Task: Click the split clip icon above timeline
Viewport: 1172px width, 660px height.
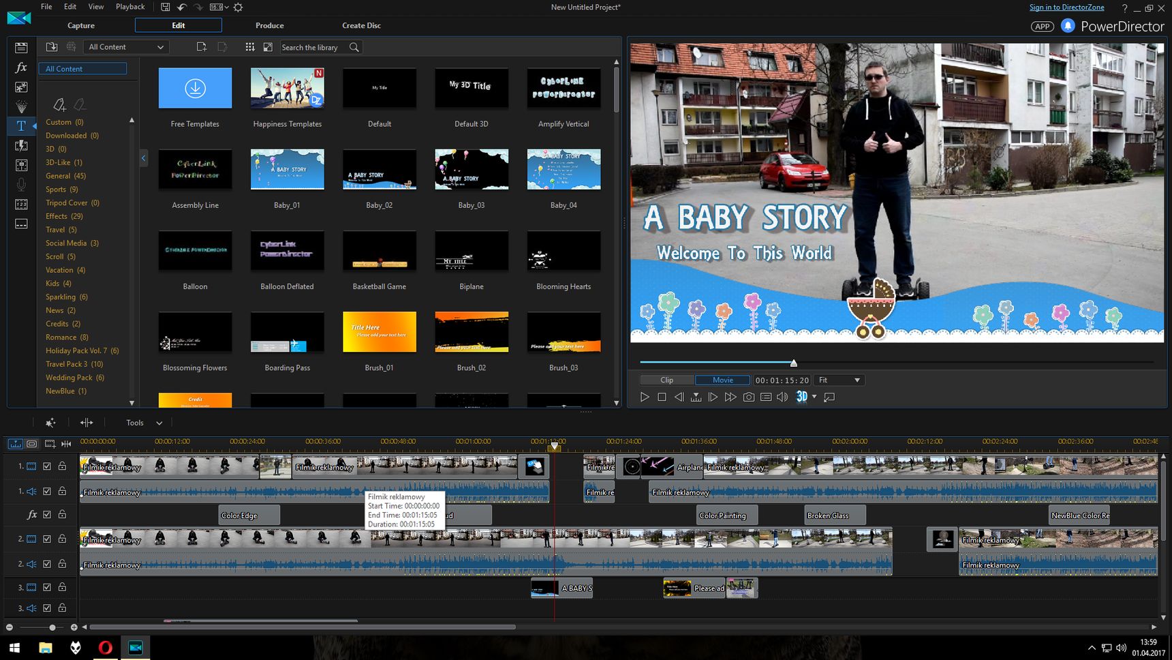Action: (x=87, y=423)
